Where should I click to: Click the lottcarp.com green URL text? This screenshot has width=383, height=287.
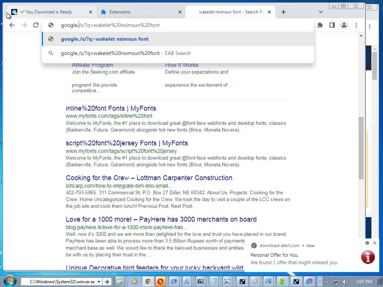coord(119,186)
